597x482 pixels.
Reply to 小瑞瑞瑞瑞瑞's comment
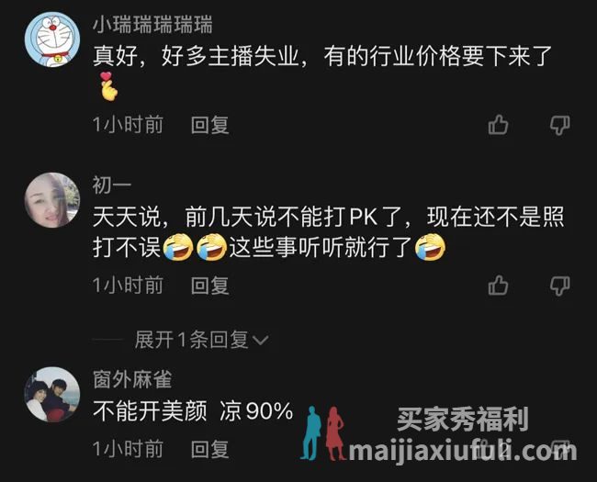[209, 125]
